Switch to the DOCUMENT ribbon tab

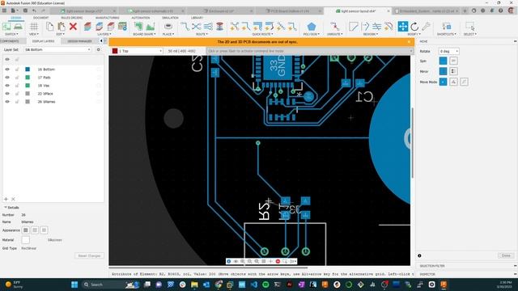tap(41, 18)
